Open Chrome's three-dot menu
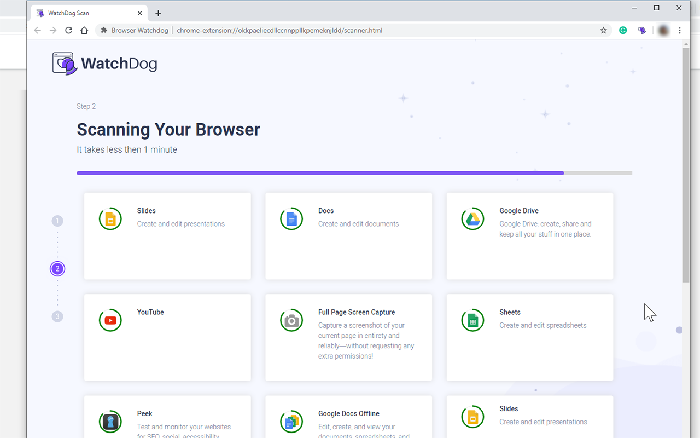The width and height of the screenshot is (700, 438). (x=680, y=30)
